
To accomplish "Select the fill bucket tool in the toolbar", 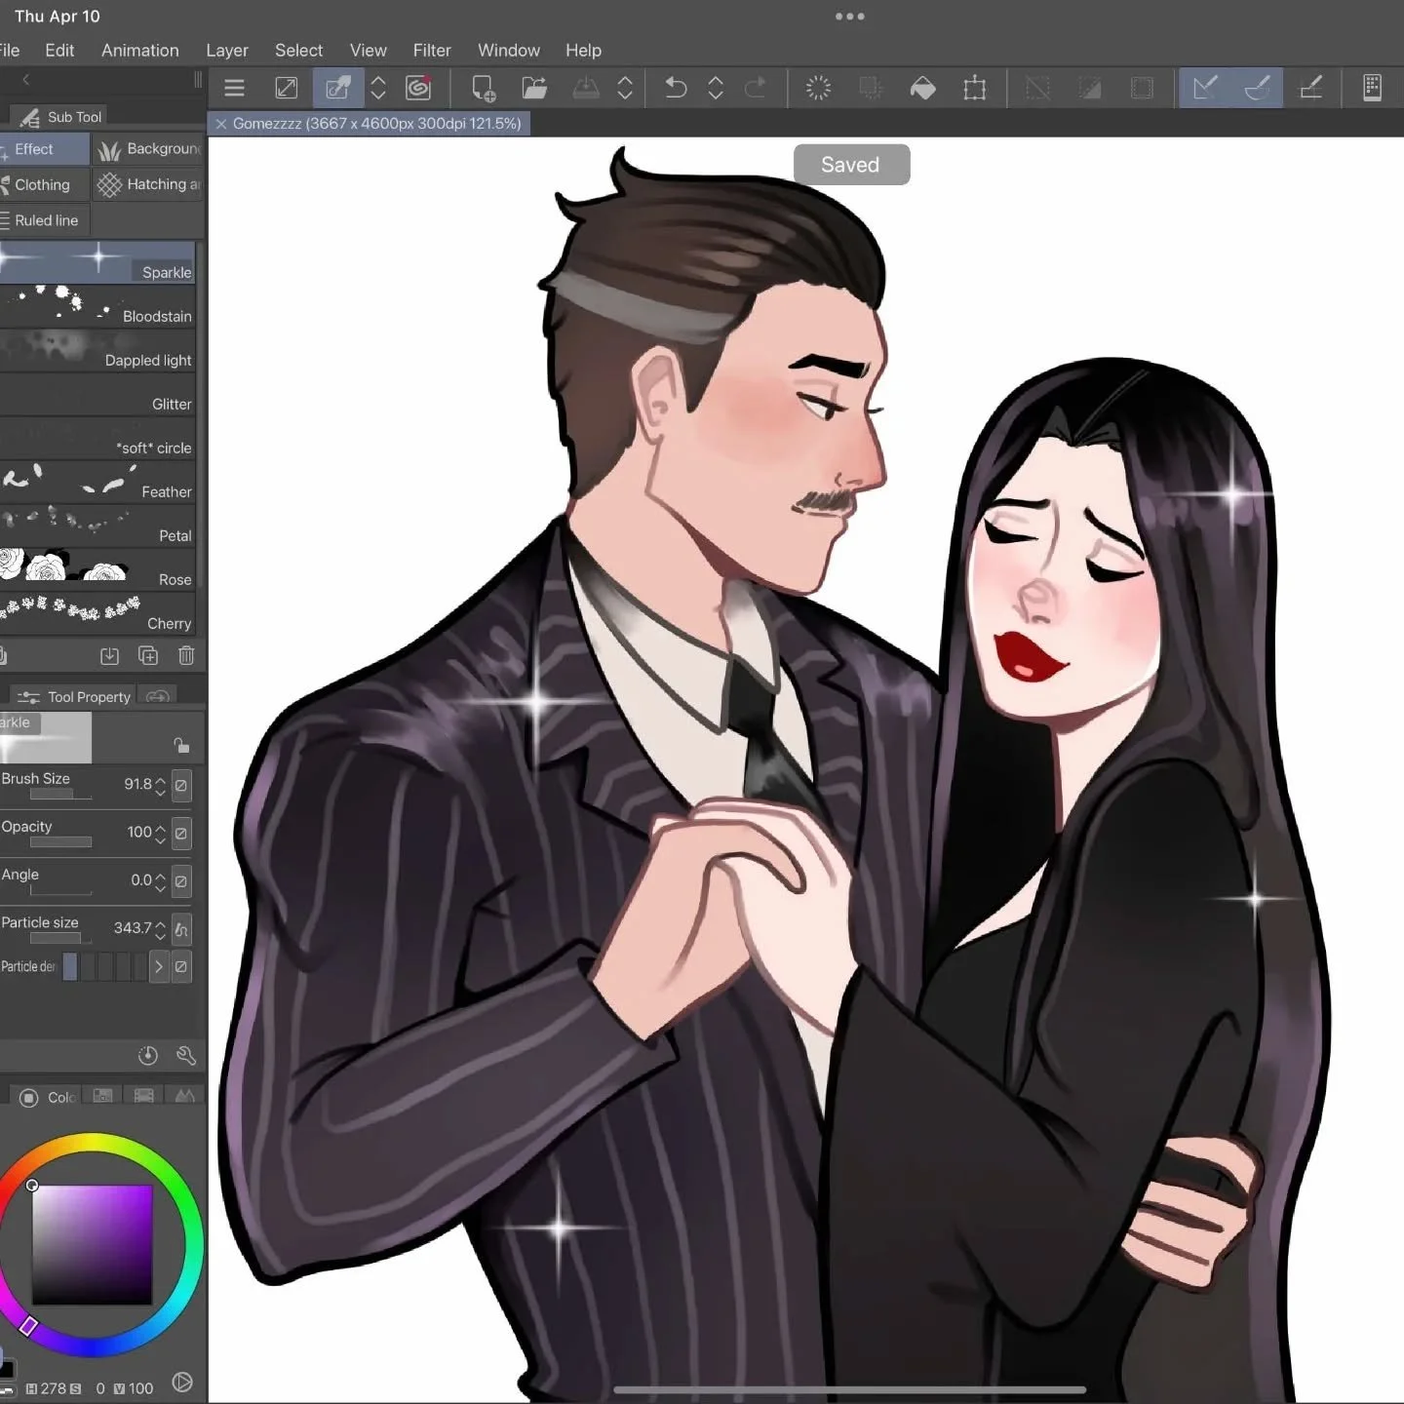I will [923, 88].
